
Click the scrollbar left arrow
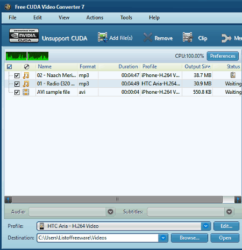pos(8,199)
